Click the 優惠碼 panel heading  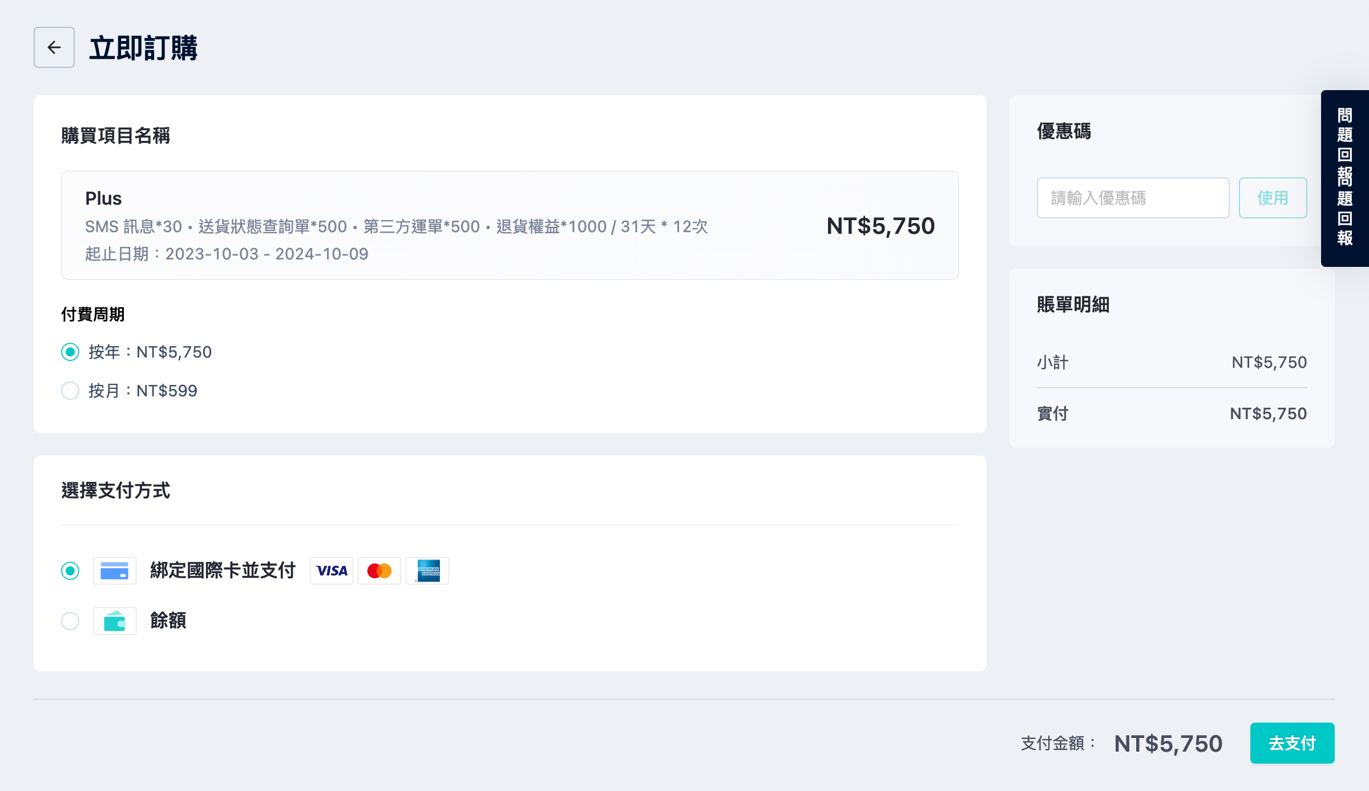[1064, 131]
